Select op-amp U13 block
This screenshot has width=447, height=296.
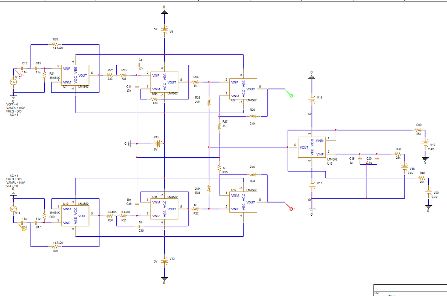point(312,147)
